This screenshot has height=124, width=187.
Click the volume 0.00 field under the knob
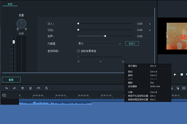point(21,33)
